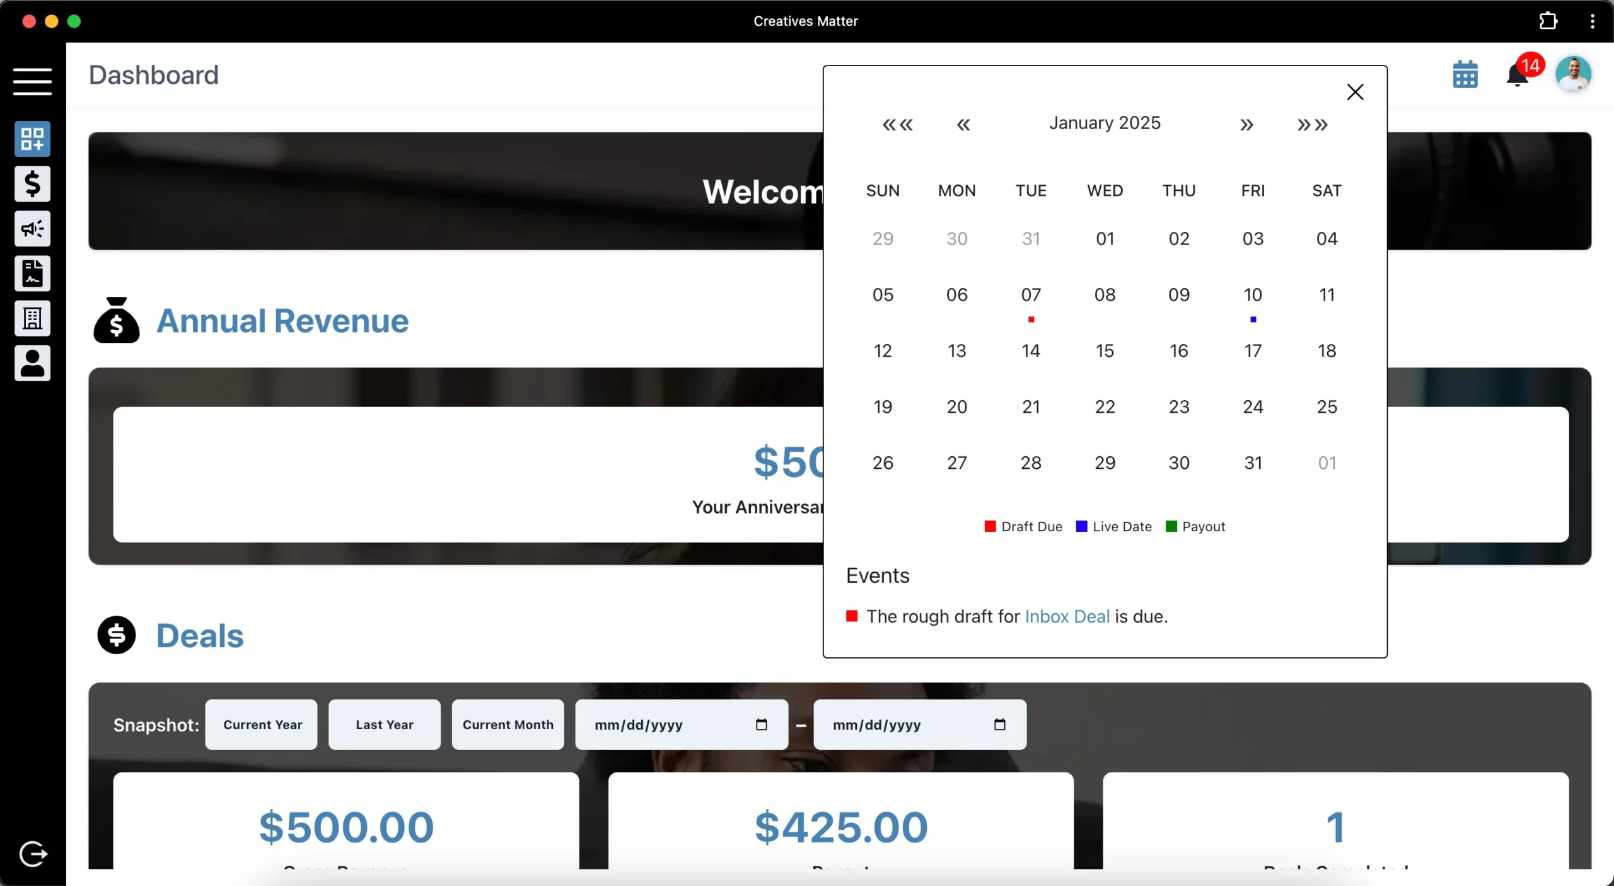1614x886 pixels.
Task: Filter snapshot by Current Month
Action: 508,725
